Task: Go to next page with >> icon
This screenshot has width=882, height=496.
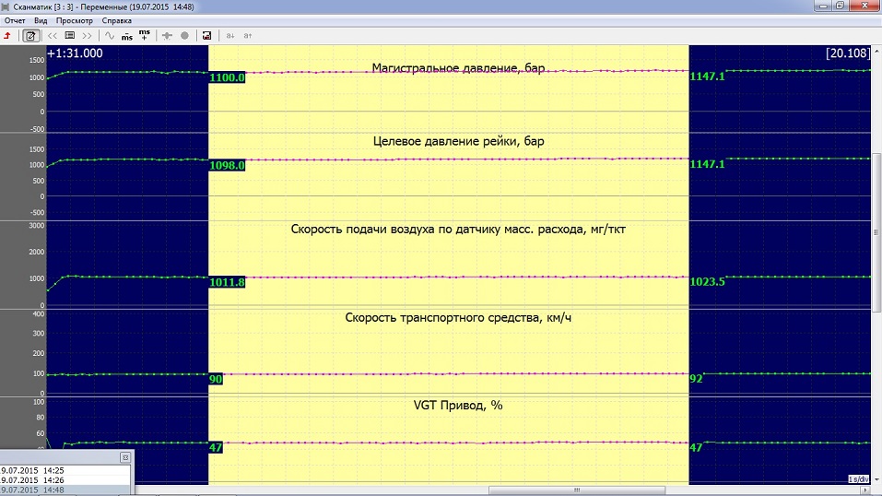Action: tap(87, 35)
